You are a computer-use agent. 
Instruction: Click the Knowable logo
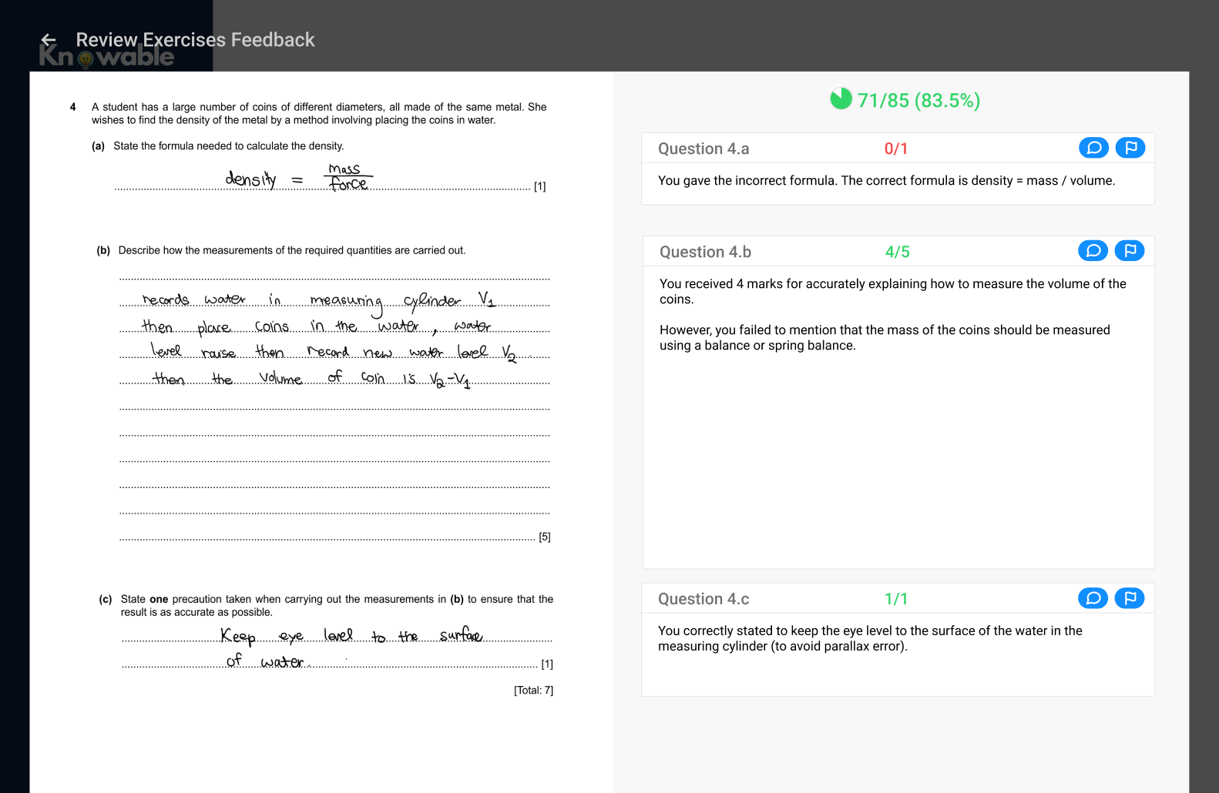pyautogui.click(x=106, y=57)
